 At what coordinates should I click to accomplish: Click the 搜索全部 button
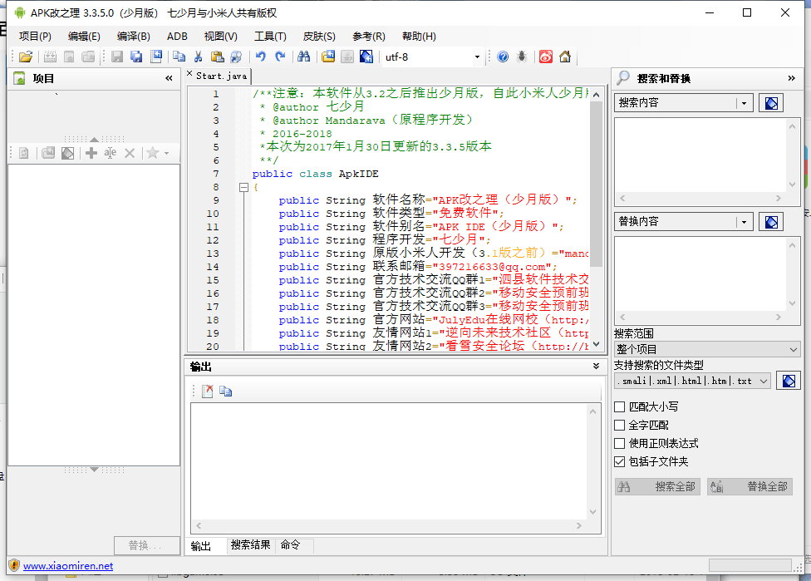pyautogui.click(x=657, y=486)
